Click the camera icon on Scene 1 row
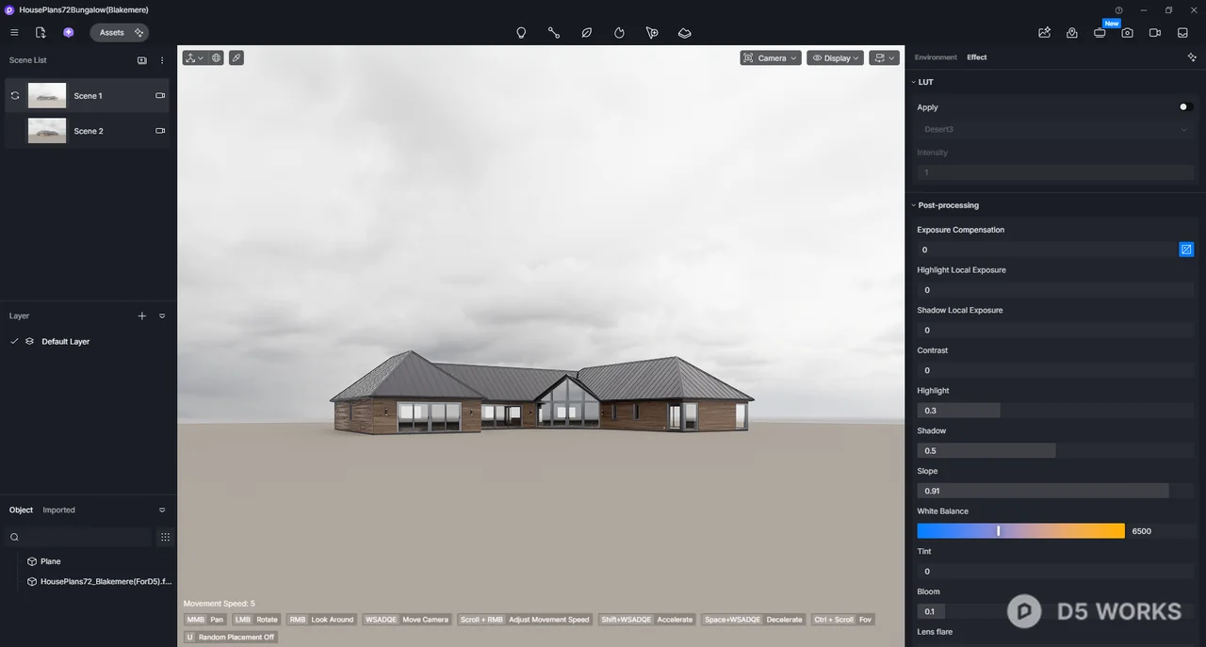Screen dimensions: 1206x647 (x=160, y=95)
